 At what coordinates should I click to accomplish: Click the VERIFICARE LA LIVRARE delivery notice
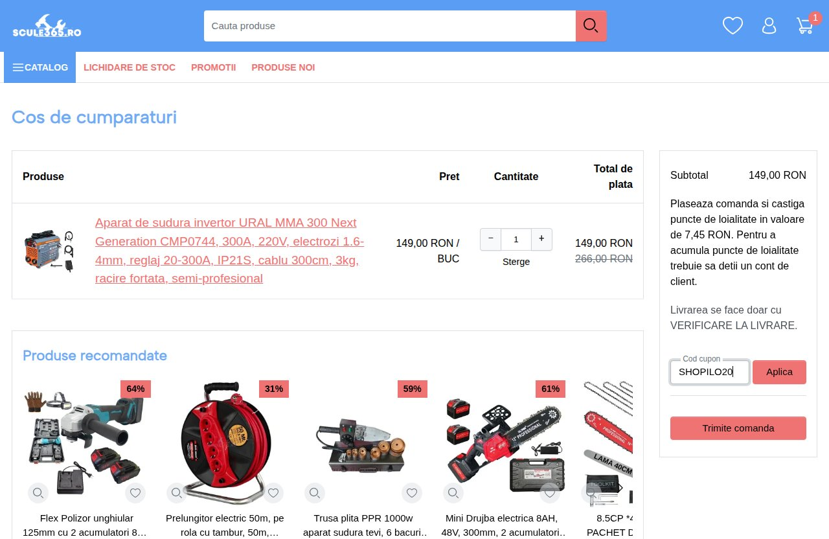click(x=734, y=317)
